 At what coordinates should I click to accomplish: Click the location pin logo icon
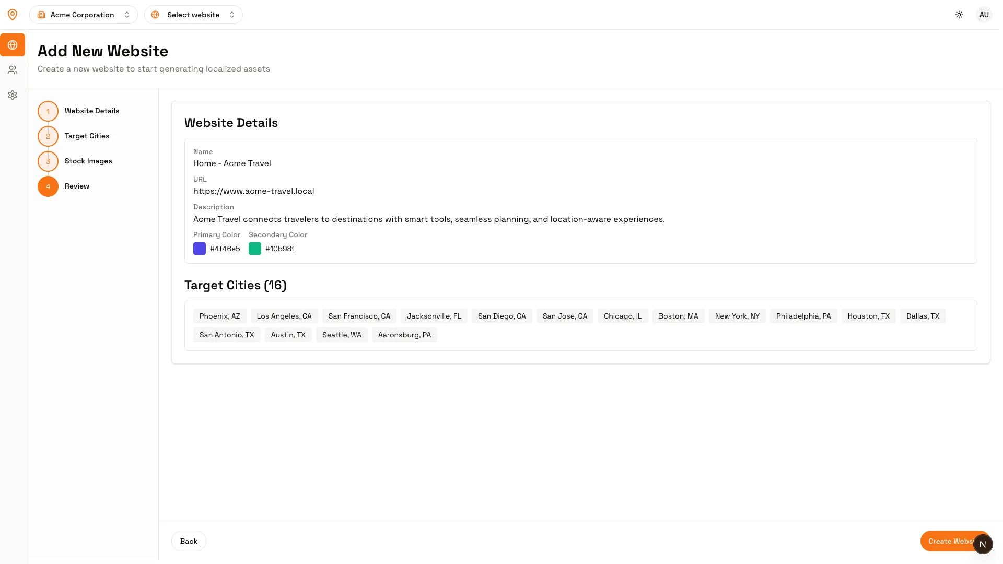pos(13,15)
